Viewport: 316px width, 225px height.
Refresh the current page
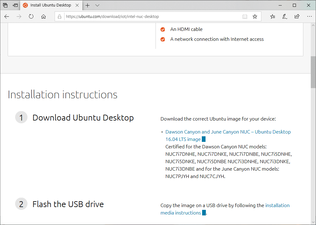pos(31,17)
